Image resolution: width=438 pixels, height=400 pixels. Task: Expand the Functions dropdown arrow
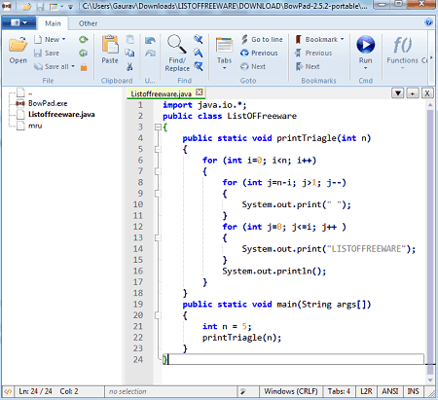402,68
